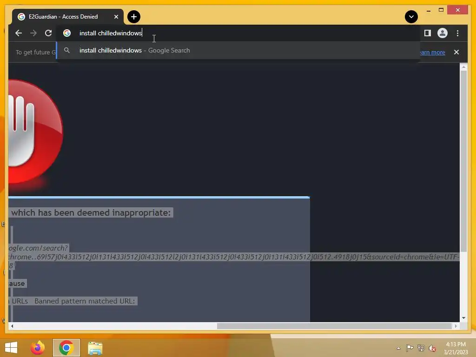Open the clock showing 4:13 PM
Image resolution: width=476 pixels, height=357 pixels.
(x=456, y=348)
